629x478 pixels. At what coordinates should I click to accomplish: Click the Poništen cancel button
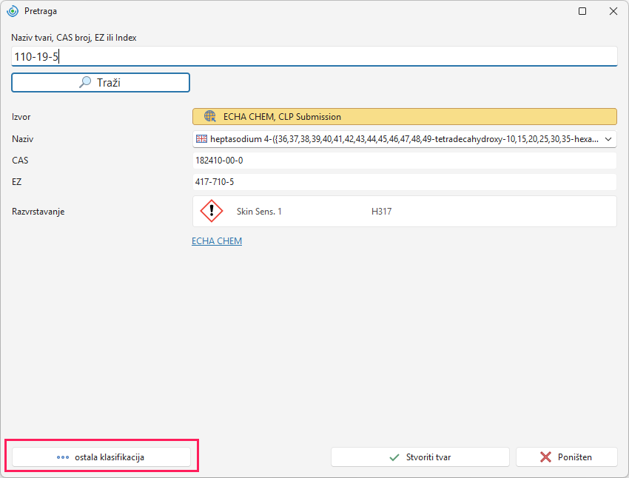[566, 457]
